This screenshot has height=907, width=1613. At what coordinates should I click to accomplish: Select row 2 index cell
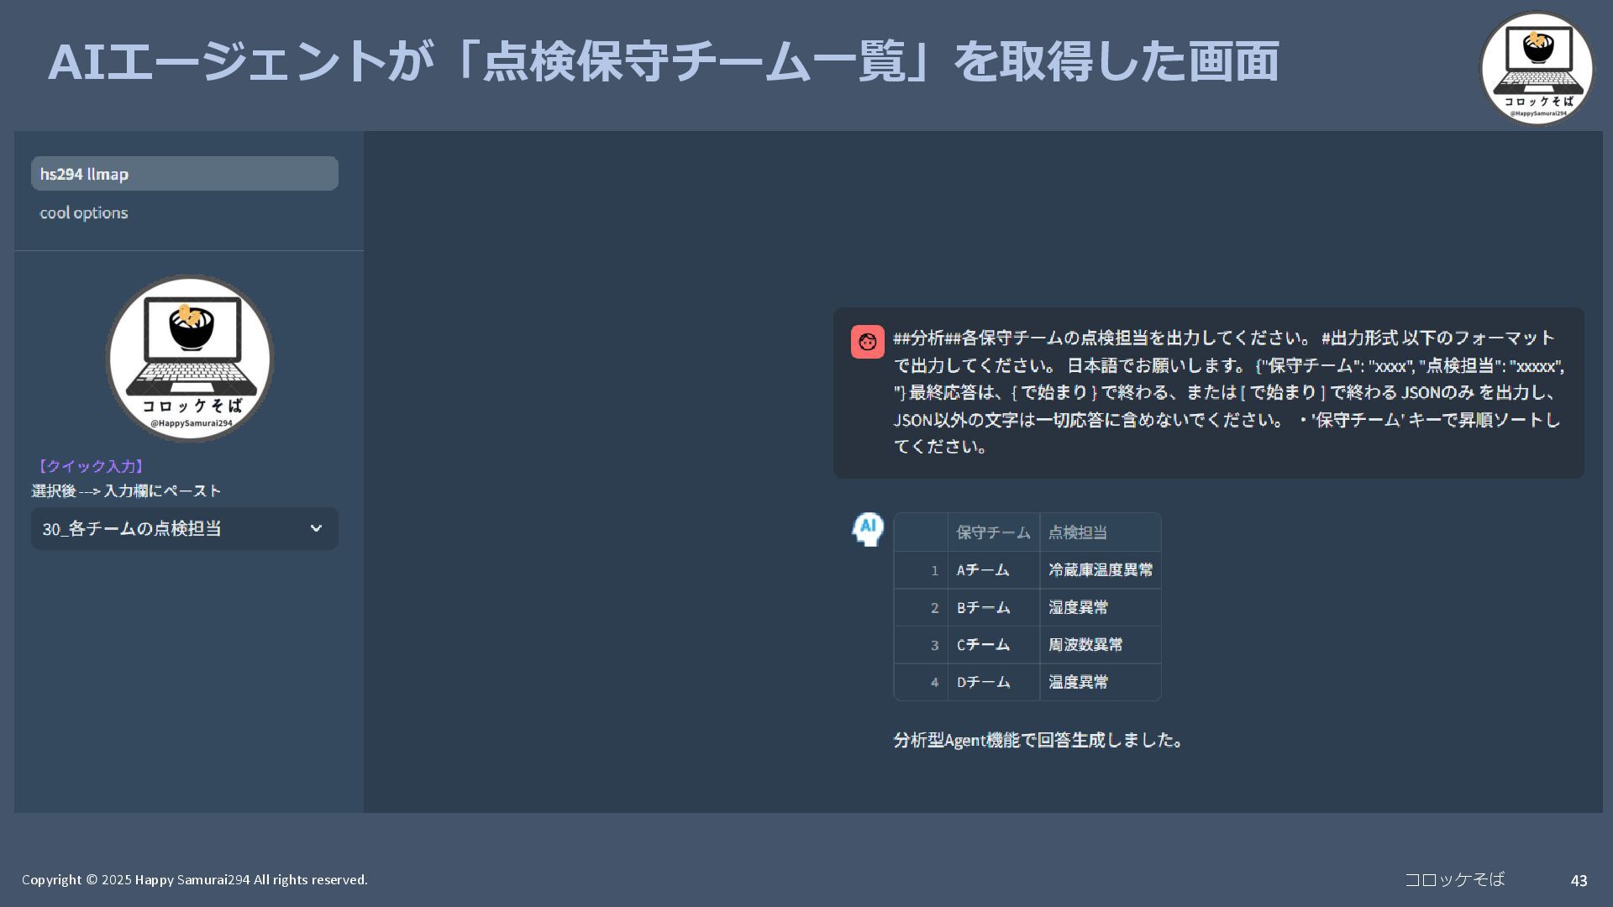click(x=922, y=607)
